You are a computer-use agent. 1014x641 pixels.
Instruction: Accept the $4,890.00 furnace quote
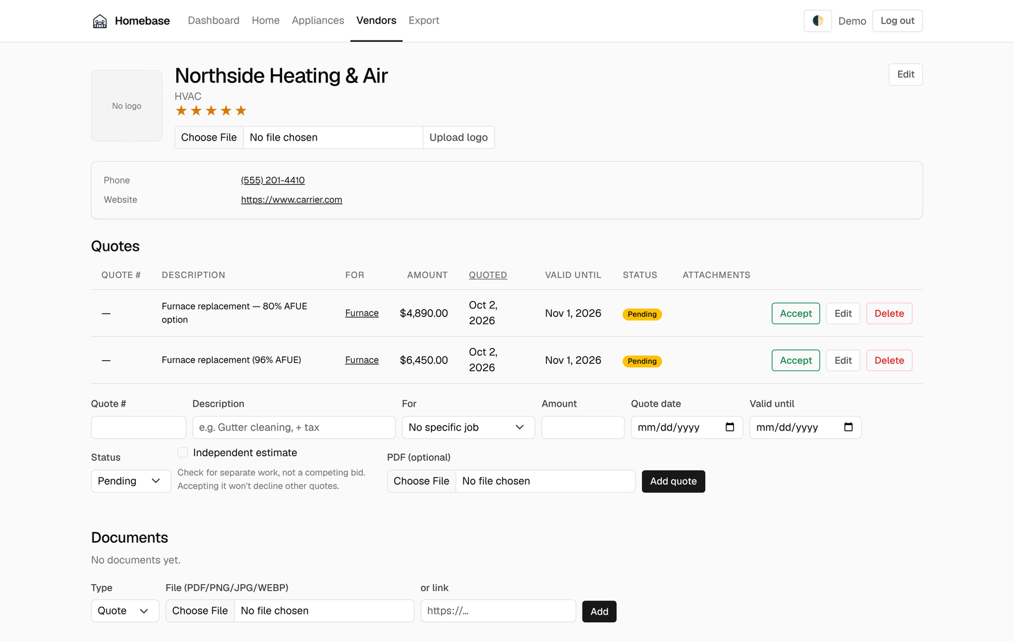(796, 314)
